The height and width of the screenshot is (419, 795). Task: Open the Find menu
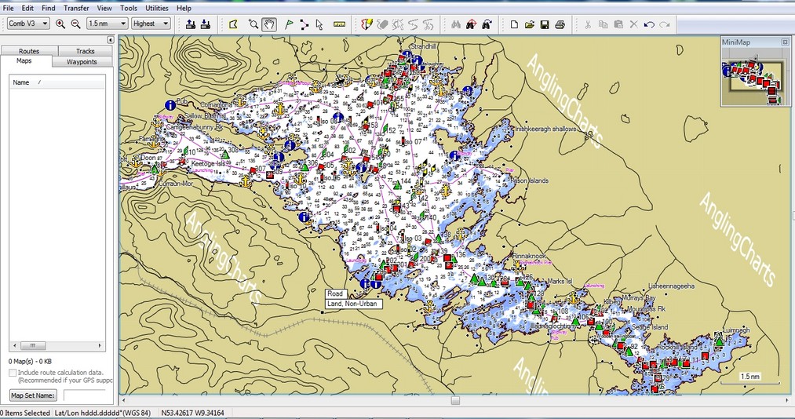point(49,8)
